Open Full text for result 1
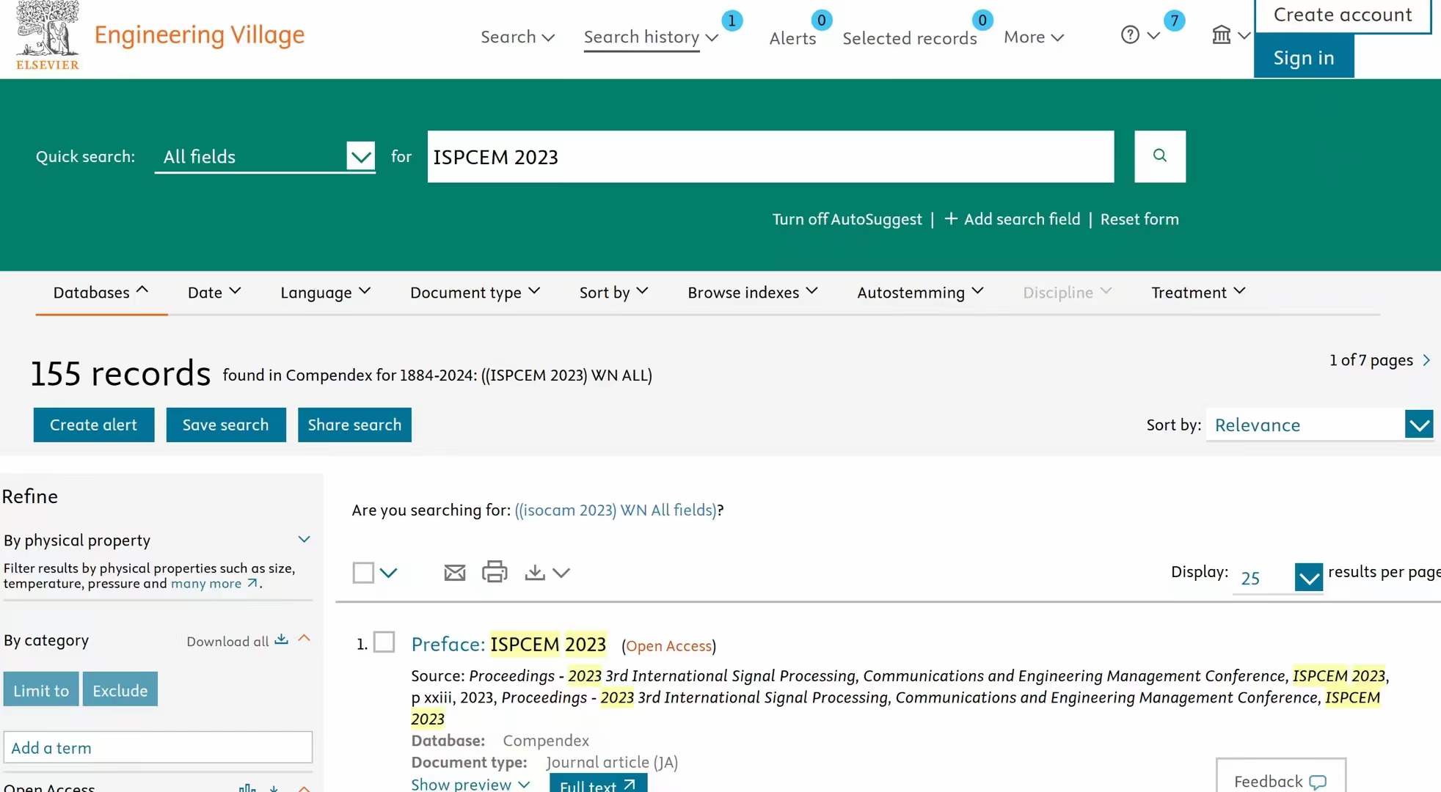Screen dimensions: 1441x792 pyautogui.click(x=598, y=783)
